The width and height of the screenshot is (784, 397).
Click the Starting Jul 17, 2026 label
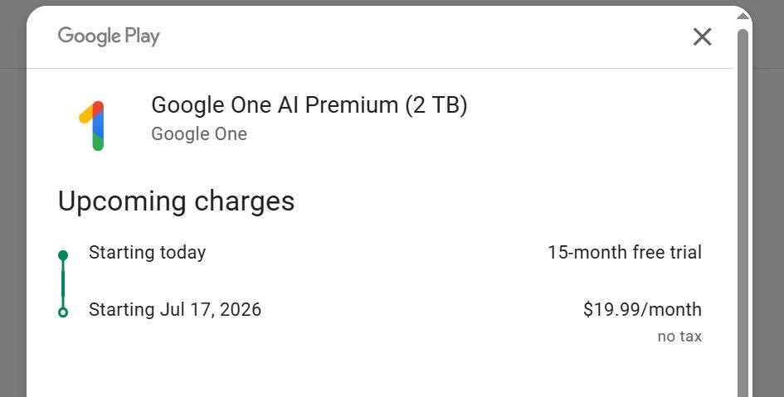coord(174,310)
